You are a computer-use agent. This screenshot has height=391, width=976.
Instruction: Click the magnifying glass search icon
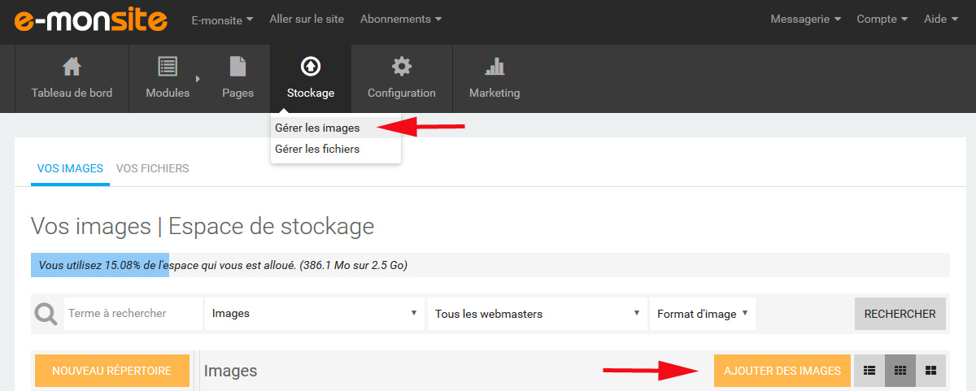(47, 314)
